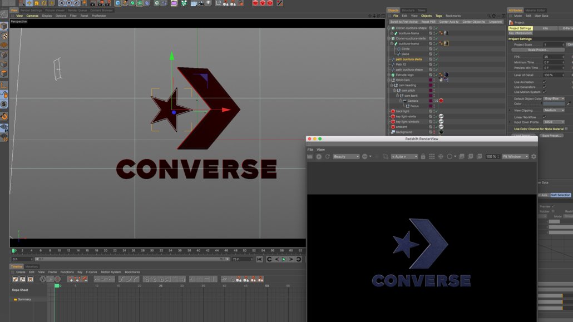This screenshot has width=573, height=322.
Task: Toggle the Z axis lock icon
Action: coord(76,3)
